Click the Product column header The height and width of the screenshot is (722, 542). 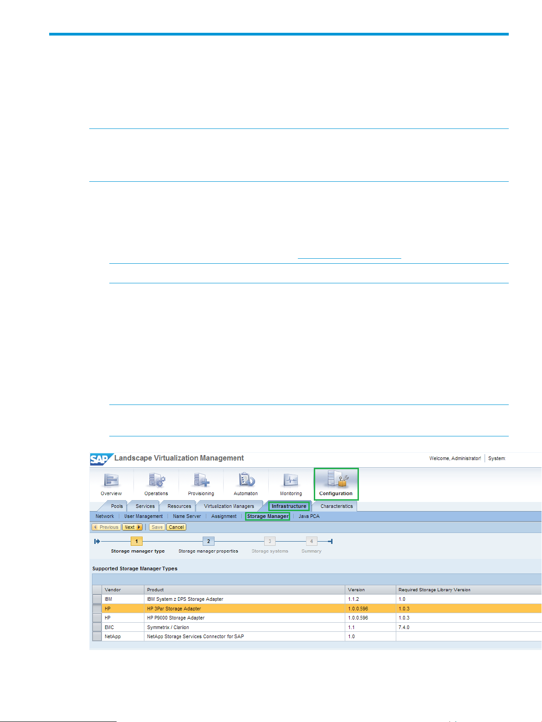pyautogui.click(x=245, y=589)
